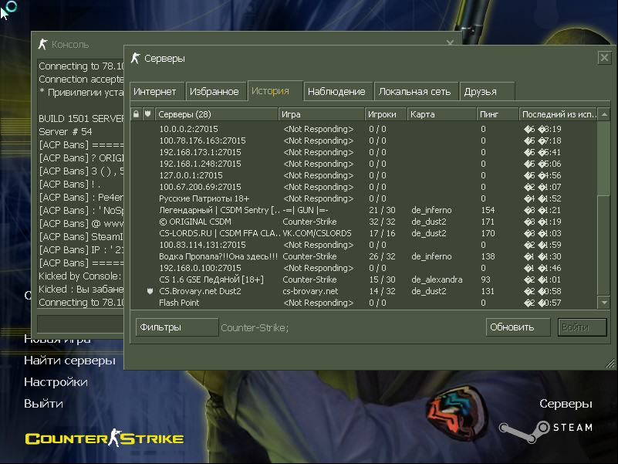The height and width of the screenshot is (464, 618).
Task: Select server 100.83.114.131:27015
Action: click(x=202, y=245)
